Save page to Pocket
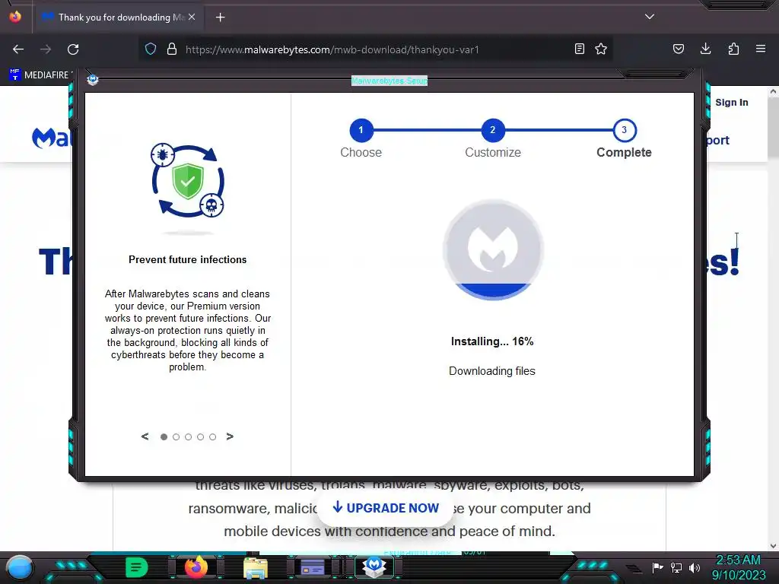 [x=678, y=49]
